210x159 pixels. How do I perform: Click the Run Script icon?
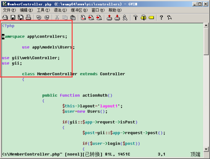(125, 18)
